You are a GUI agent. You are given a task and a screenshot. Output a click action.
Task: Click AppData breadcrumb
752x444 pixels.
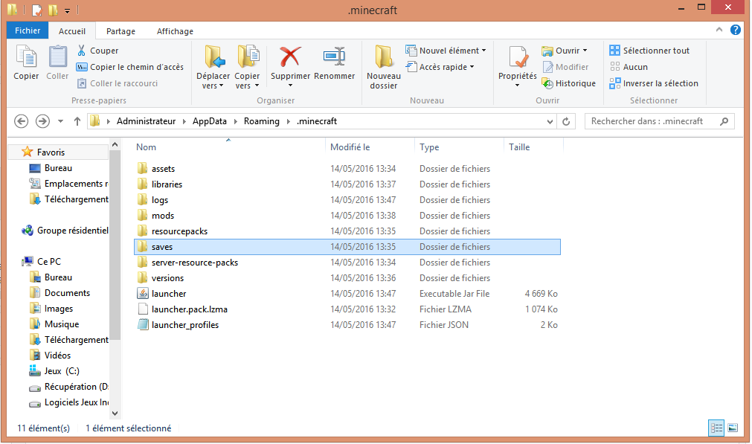210,121
